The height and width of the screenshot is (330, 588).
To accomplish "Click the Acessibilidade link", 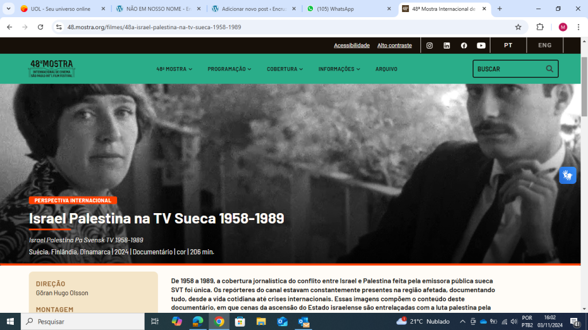I will 351,46.
